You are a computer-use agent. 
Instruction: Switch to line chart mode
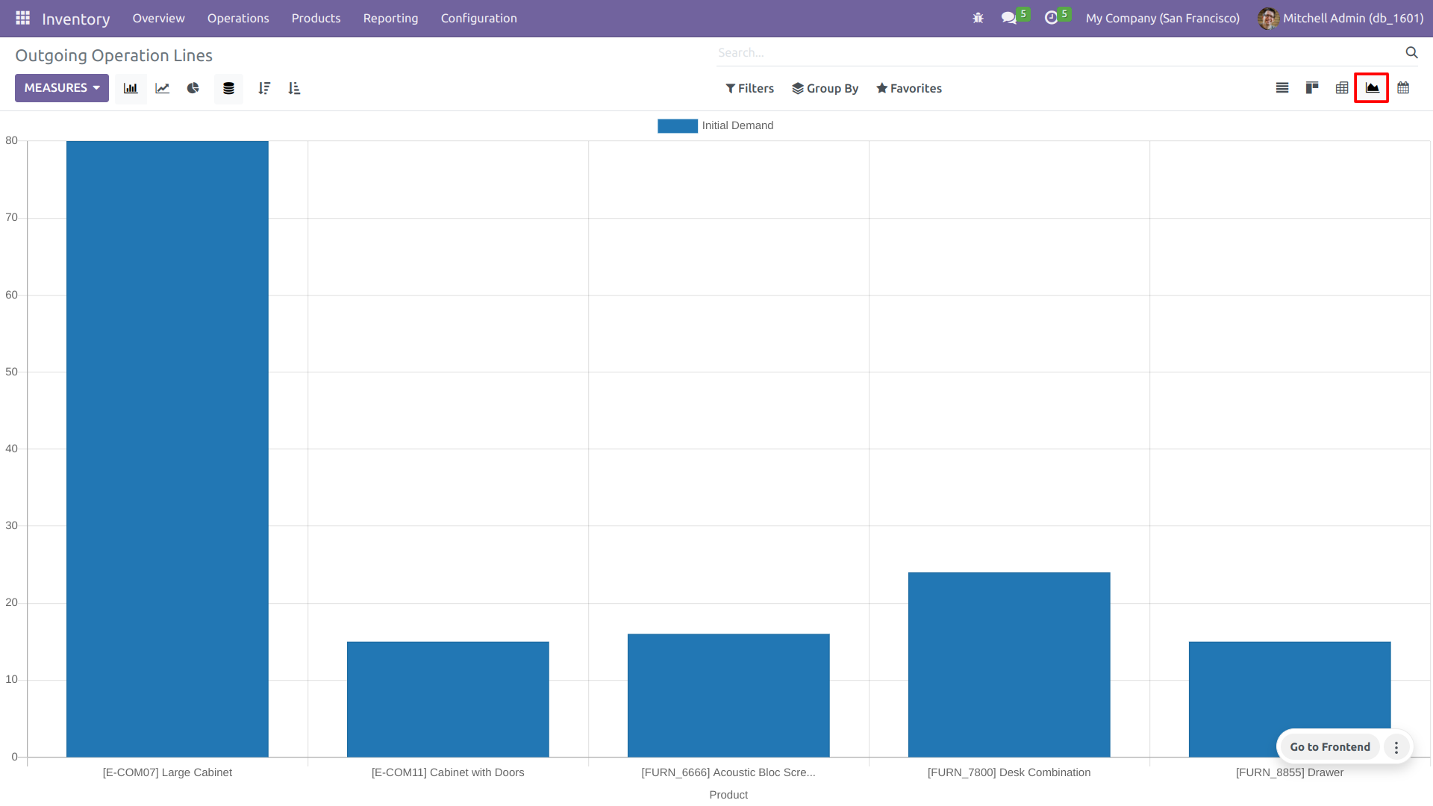(162, 88)
